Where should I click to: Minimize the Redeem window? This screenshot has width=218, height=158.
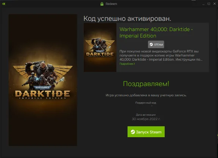(x=203, y=4)
